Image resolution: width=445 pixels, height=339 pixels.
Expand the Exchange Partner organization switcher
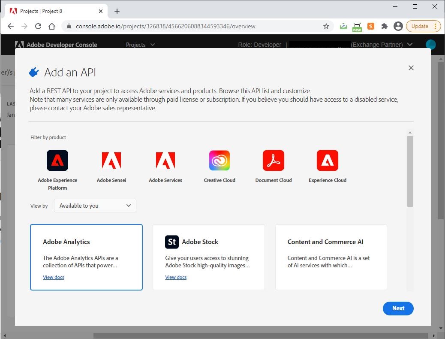409,45
